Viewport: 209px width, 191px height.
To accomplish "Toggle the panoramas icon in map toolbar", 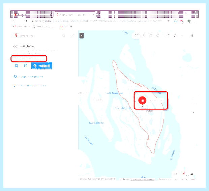I will (x=158, y=36).
